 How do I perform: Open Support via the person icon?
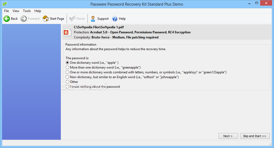(93, 19)
